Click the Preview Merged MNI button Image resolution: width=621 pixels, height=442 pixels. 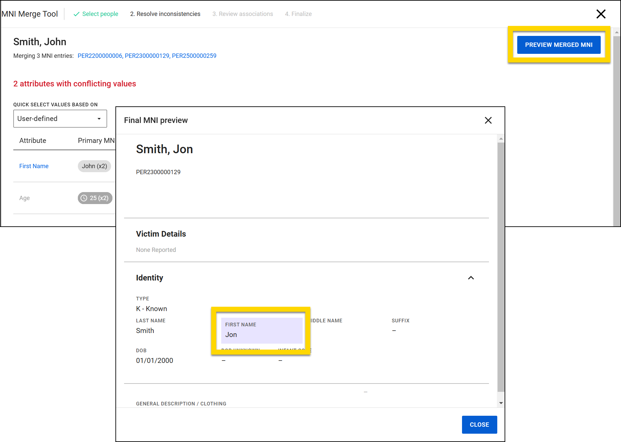(x=558, y=45)
